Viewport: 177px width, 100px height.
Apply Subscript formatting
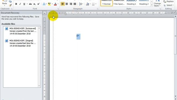click(x=34, y=4)
